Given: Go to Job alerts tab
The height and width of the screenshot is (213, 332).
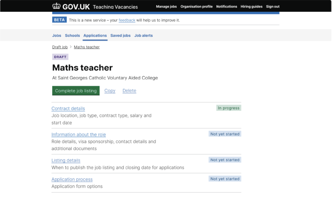Looking at the screenshot, I should pyautogui.click(x=143, y=35).
